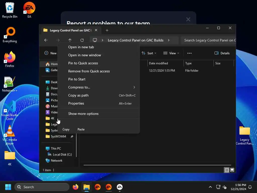257x193 pixels.
Task: Open Properties from context menu
Action: point(99,103)
